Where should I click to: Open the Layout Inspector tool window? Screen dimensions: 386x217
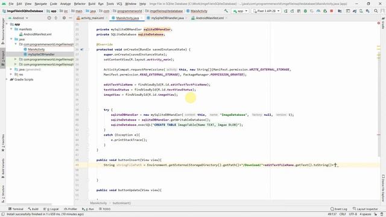click(x=365, y=209)
